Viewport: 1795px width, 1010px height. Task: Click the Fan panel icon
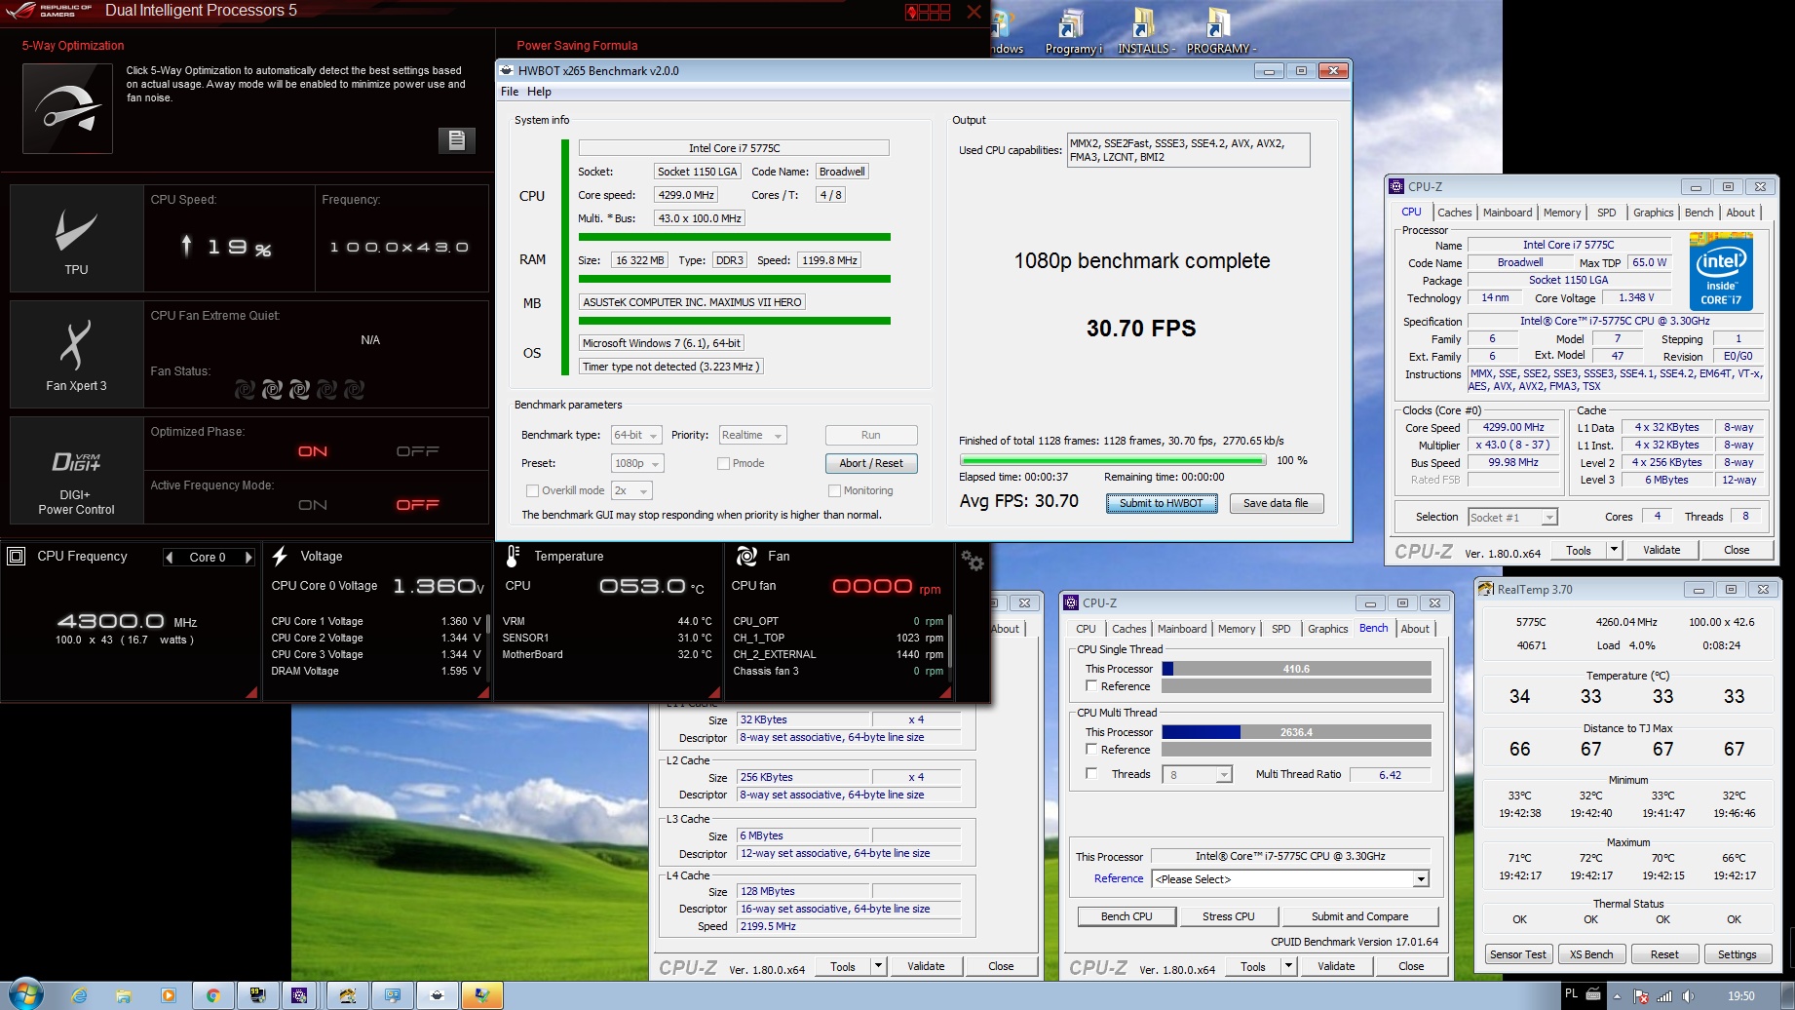(x=746, y=556)
